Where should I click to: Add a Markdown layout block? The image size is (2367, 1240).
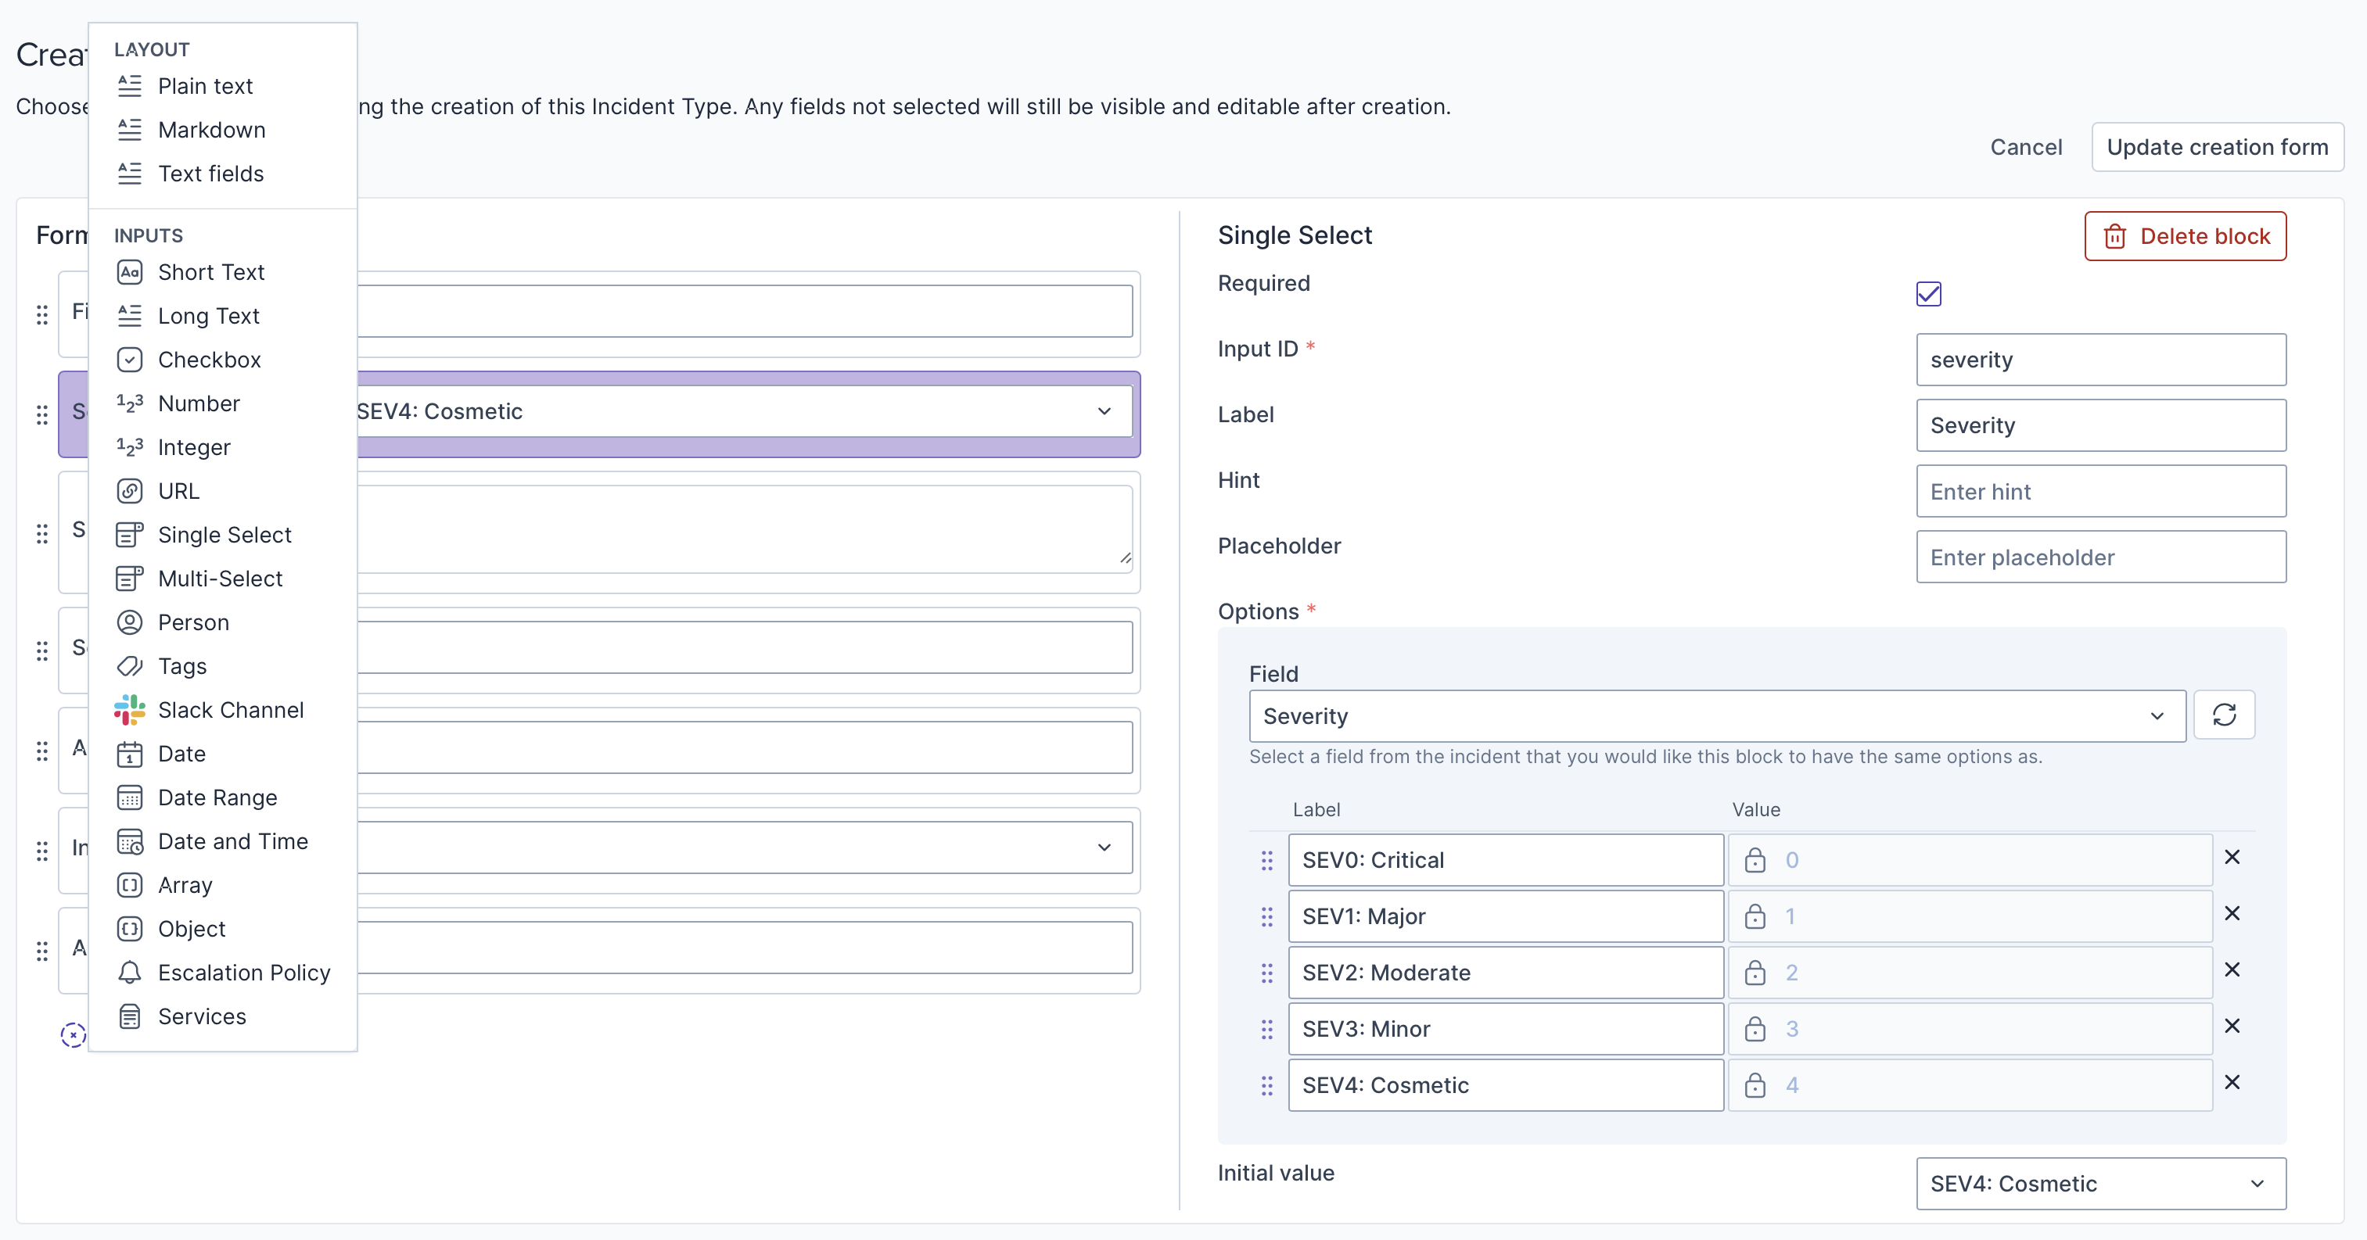[x=210, y=130]
